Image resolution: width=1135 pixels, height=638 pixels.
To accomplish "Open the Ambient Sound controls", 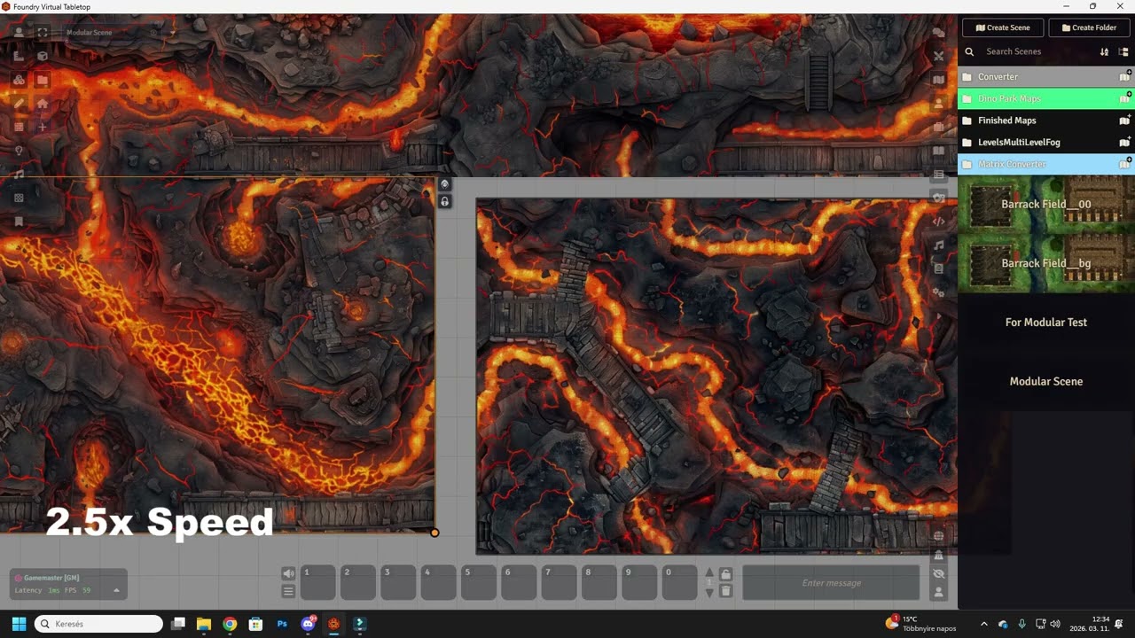I will (x=19, y=175).
